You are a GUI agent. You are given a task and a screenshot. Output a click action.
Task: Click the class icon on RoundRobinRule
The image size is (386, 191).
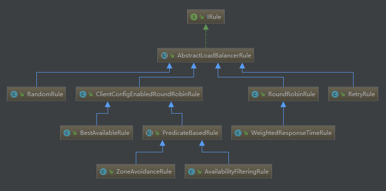(x=255, y=94)
